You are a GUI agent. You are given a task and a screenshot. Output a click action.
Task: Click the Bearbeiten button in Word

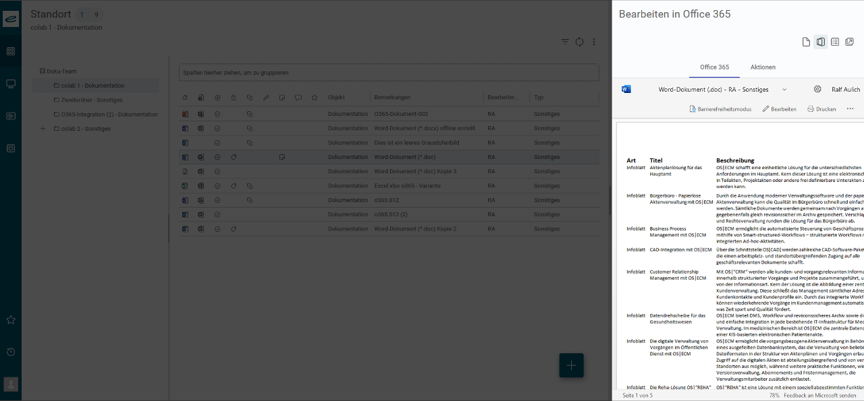(779, 109)
